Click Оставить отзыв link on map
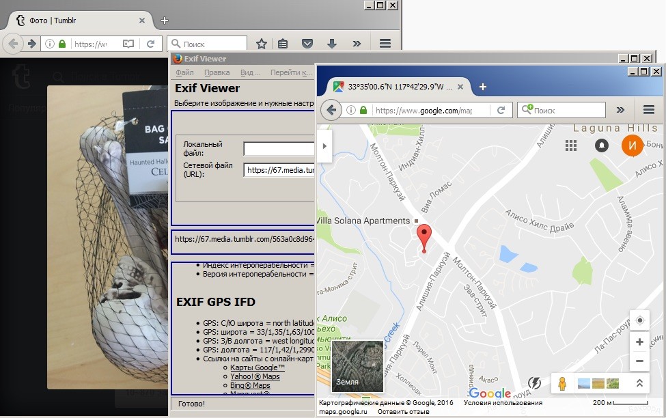The height and width of the screenshot is (418, 666). tap(404, 411)
